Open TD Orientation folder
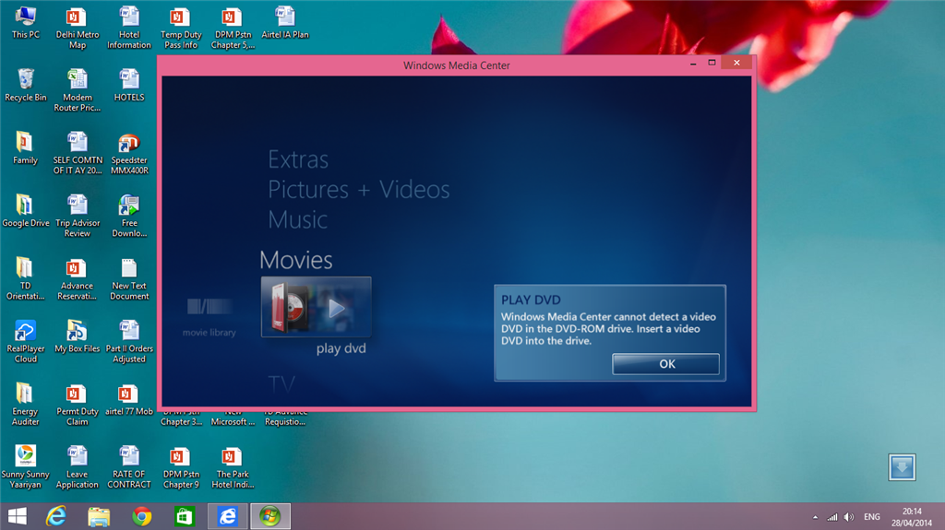Image resolution: width=945 pixels, height=530 pixels. click(x=25, y=278)
